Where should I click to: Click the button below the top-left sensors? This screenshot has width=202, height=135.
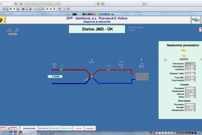coord(13,34)
